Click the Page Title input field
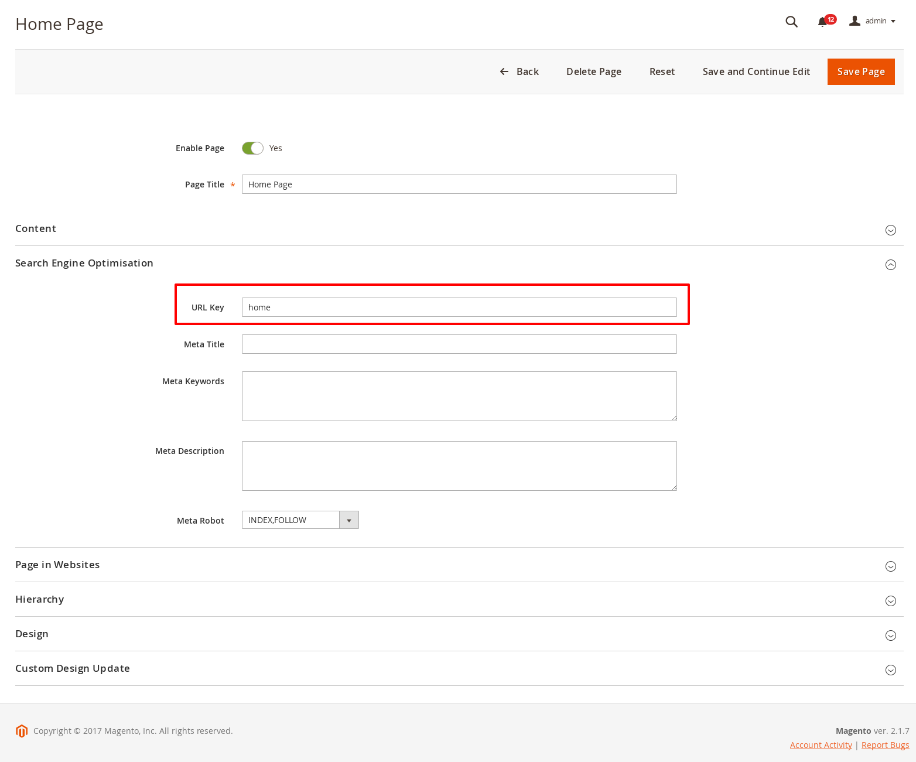 [x=459, y=184]
